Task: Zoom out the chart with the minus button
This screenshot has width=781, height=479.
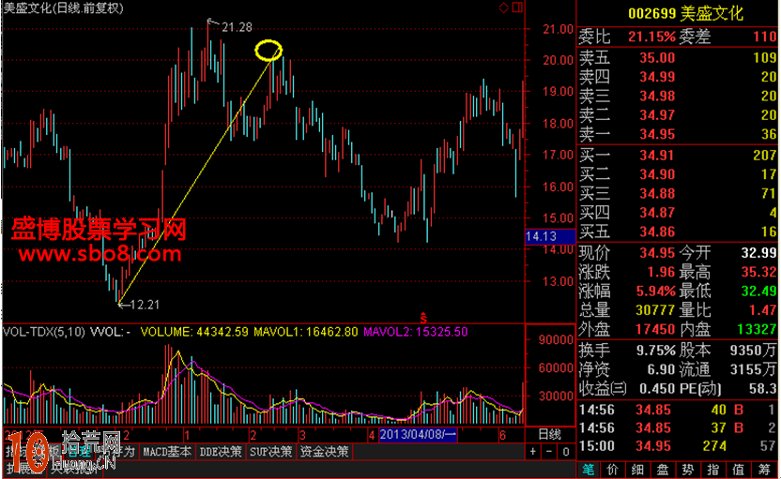Action: pyautogui.click(x=549, y=452)
